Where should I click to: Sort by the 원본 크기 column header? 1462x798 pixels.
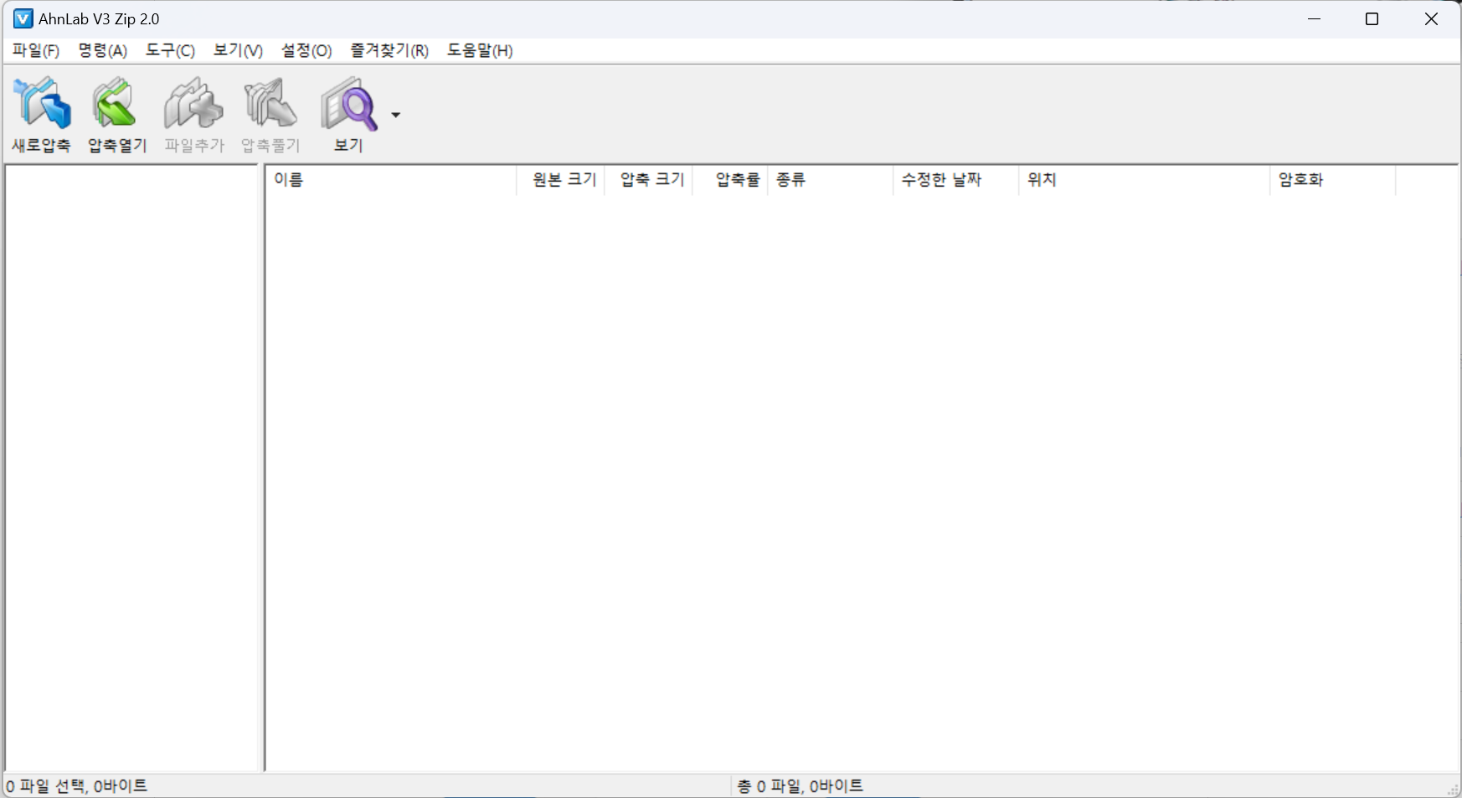tap(560, 180)
